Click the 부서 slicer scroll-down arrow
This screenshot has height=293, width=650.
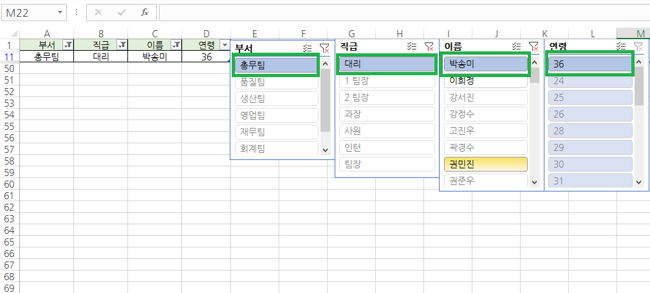pyautogui.click(x=325, y=150)
